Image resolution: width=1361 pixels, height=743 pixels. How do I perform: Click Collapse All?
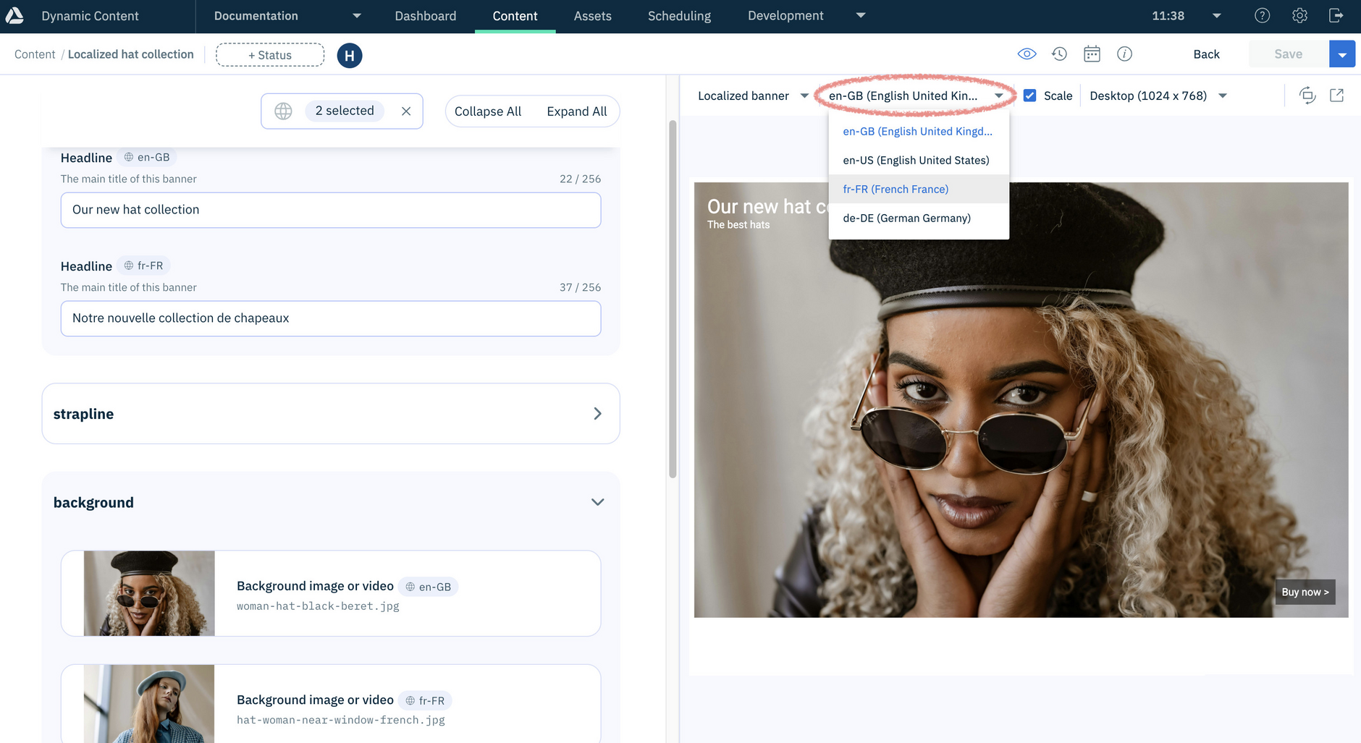[488, 111]
